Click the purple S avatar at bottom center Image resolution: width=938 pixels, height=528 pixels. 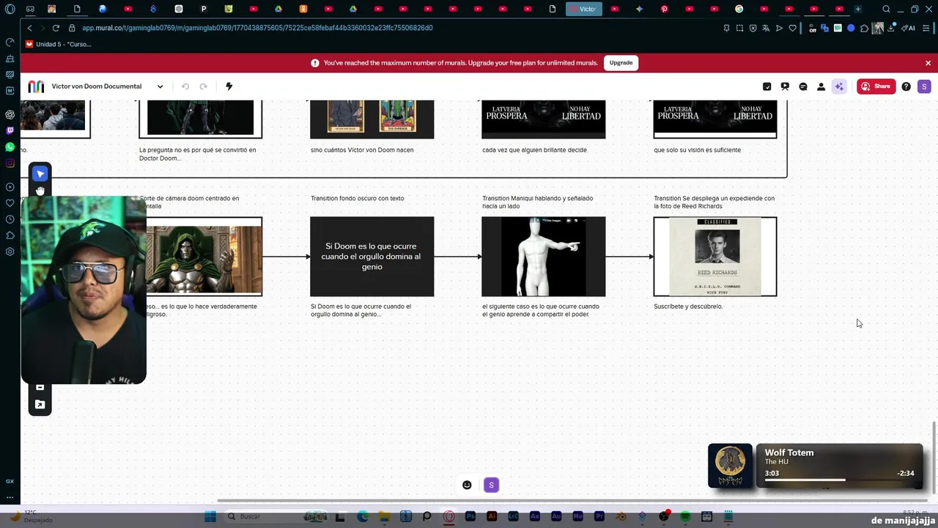click(491, 485)
